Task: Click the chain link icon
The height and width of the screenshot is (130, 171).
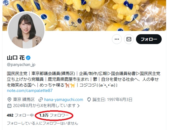Action: (40, 100)
